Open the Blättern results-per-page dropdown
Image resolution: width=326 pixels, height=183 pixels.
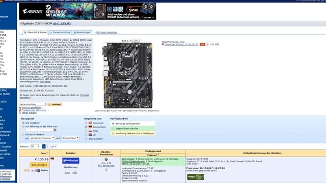35,146
